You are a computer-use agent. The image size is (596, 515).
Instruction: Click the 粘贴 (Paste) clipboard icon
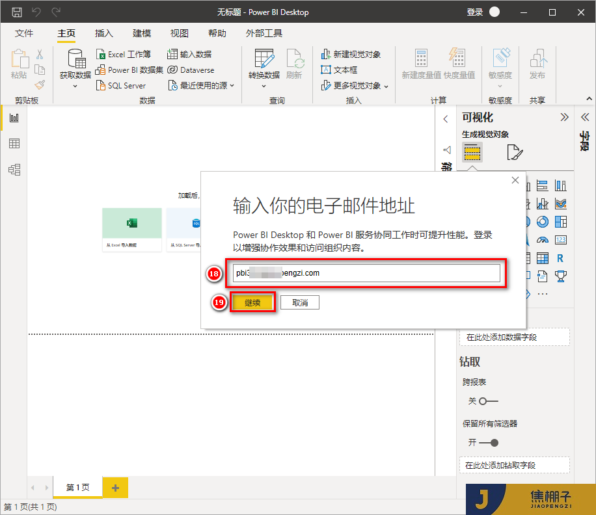(20, 60)
